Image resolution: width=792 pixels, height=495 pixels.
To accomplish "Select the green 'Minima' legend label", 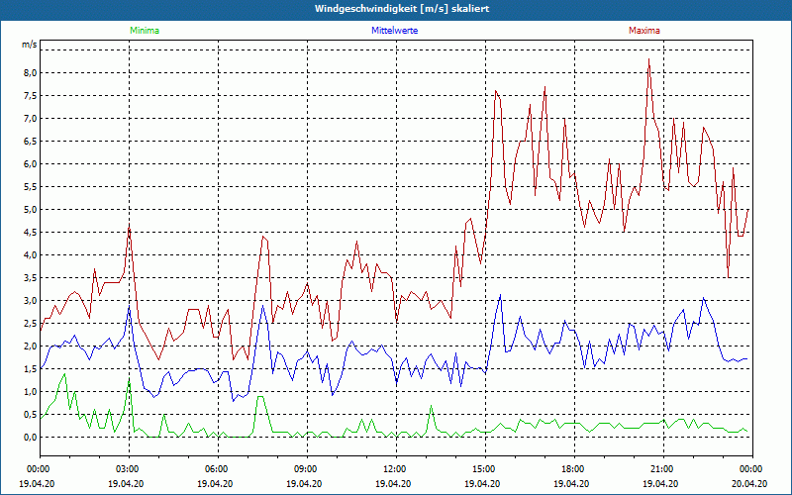I will click(x=145, y=31).
